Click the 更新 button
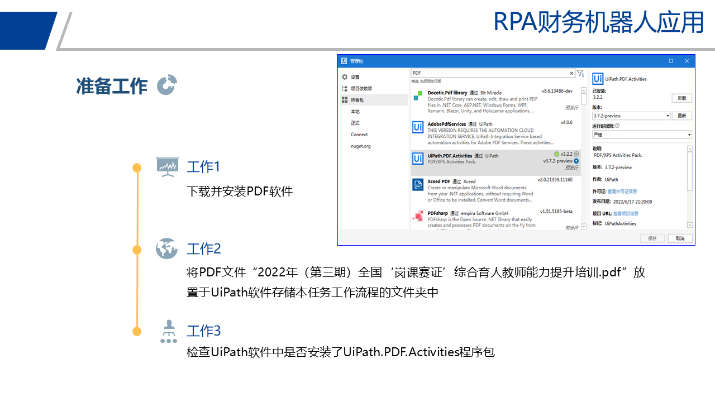The image size is (715, 402). pyautogui.click(x=681, y=116)
